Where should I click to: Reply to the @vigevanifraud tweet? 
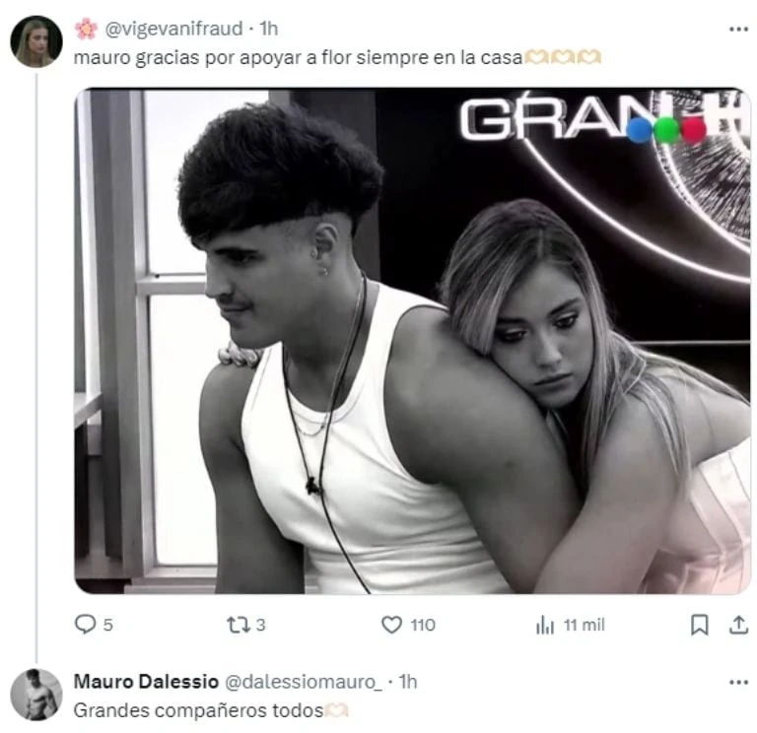(x=87, y=625)
